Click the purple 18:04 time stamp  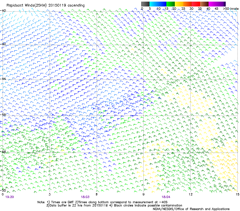tap(166, 197)
